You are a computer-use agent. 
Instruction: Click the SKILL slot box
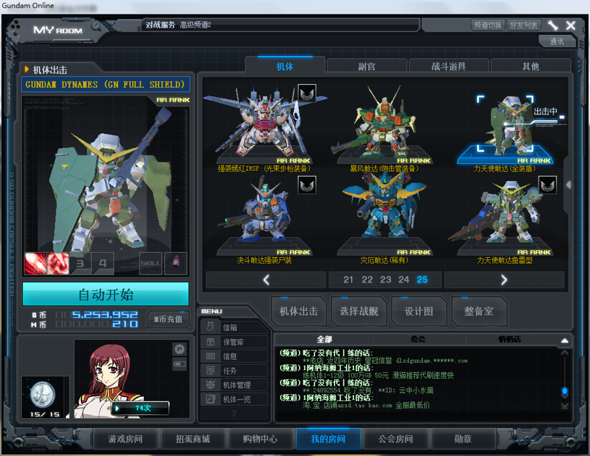coord(150,263)
